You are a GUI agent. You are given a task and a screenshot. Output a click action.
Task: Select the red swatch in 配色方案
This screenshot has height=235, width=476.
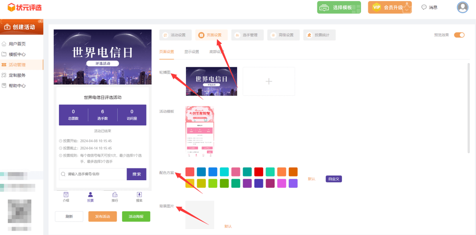click(x=190, y=171)
